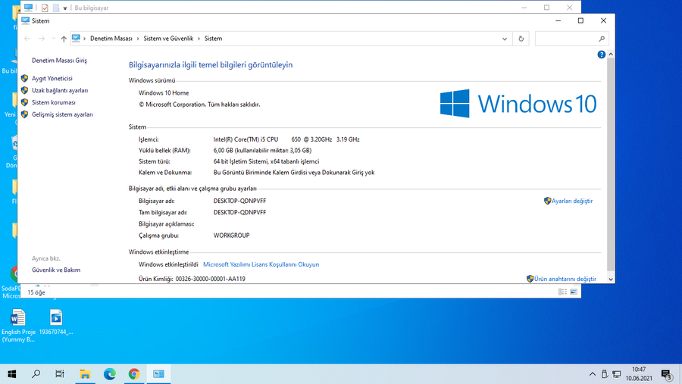This screenshot has height=384, width=682.
Task: Open File Explorer from taskbar
Action: [x=85, y=374]
